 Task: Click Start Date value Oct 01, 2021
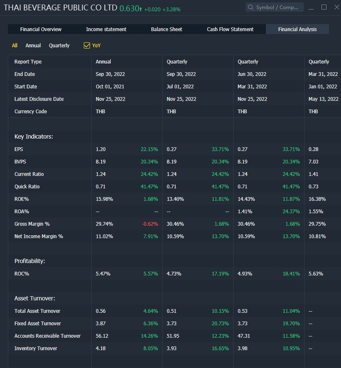pyautogui.click(x=110, y=87)
